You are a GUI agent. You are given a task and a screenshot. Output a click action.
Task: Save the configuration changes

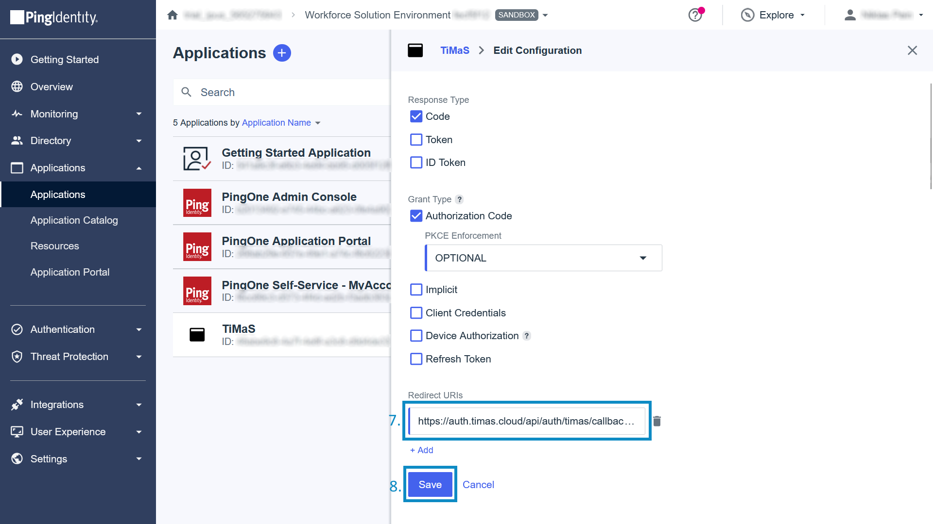(430, 485)
